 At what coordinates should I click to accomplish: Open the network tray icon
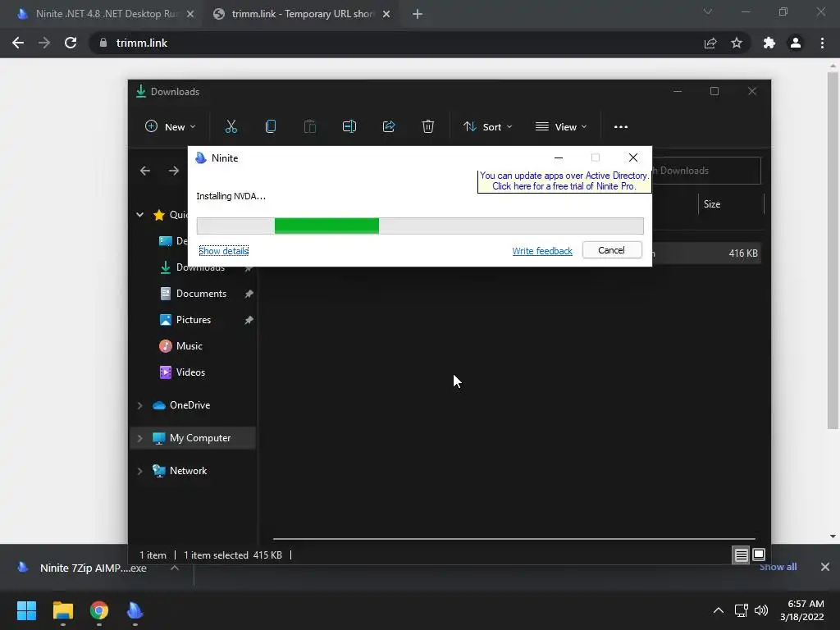tap(742, 610)
